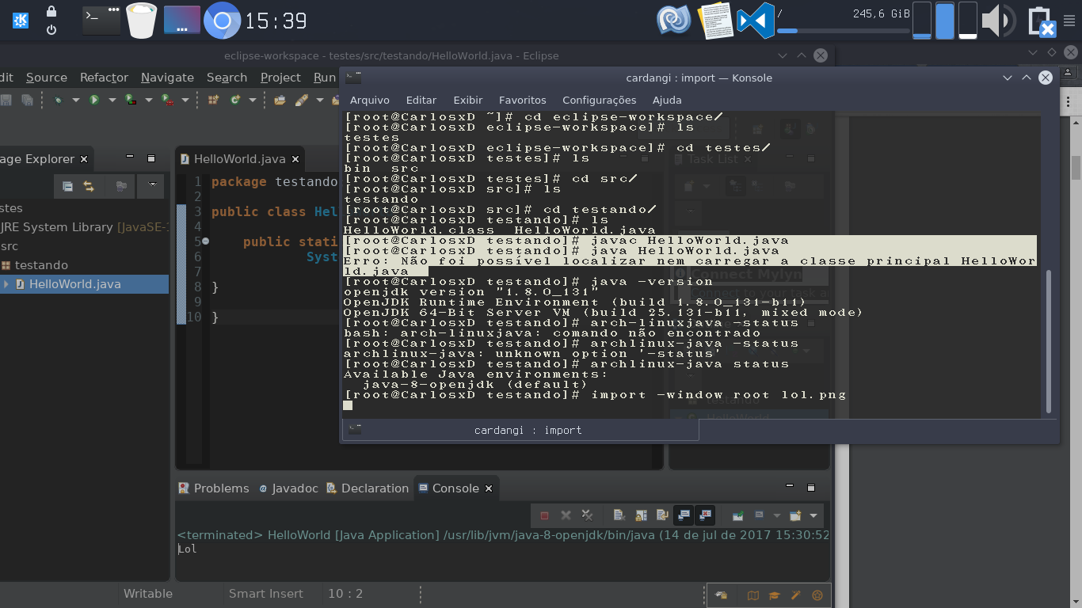Switch to the Javadoc tab
The image size is (1082, 608).
click(x=288, y=488)
